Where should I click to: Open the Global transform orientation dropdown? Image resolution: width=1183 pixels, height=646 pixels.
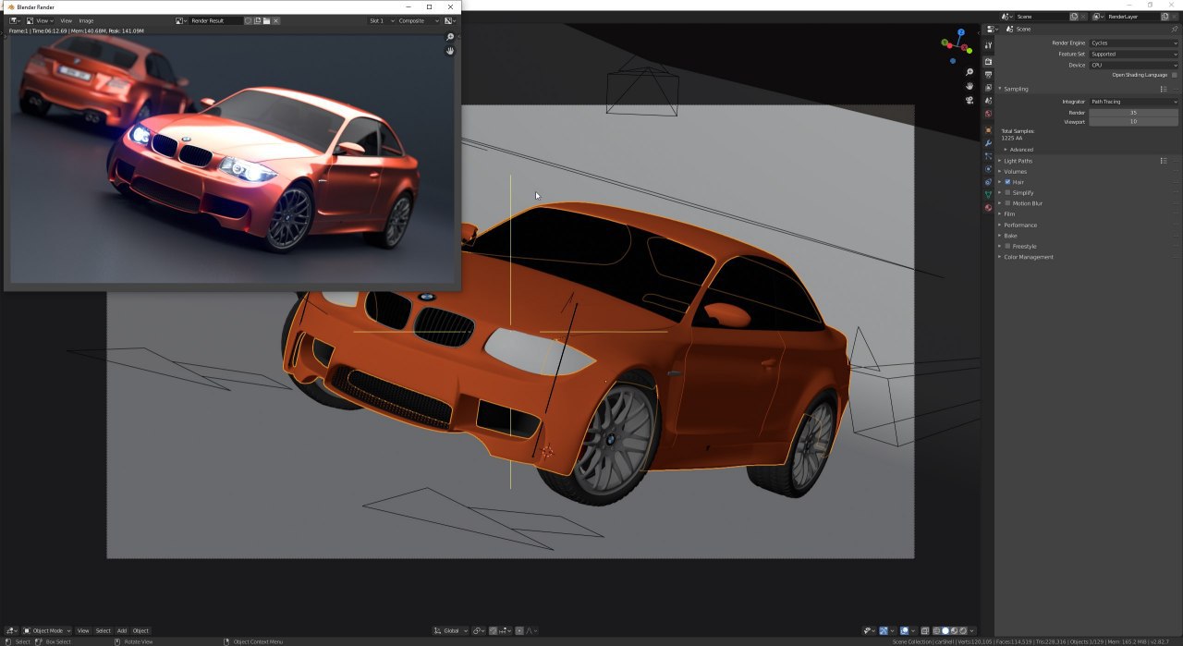click(452, 630)
